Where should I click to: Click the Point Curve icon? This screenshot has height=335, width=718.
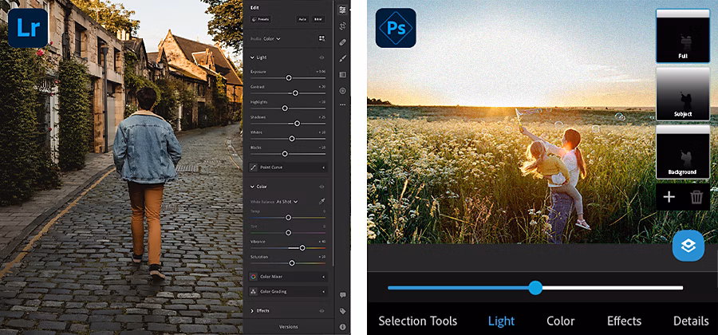(x=253, y=167)
